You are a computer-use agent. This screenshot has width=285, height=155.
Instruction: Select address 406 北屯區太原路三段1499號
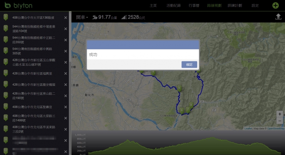(34, 118)
